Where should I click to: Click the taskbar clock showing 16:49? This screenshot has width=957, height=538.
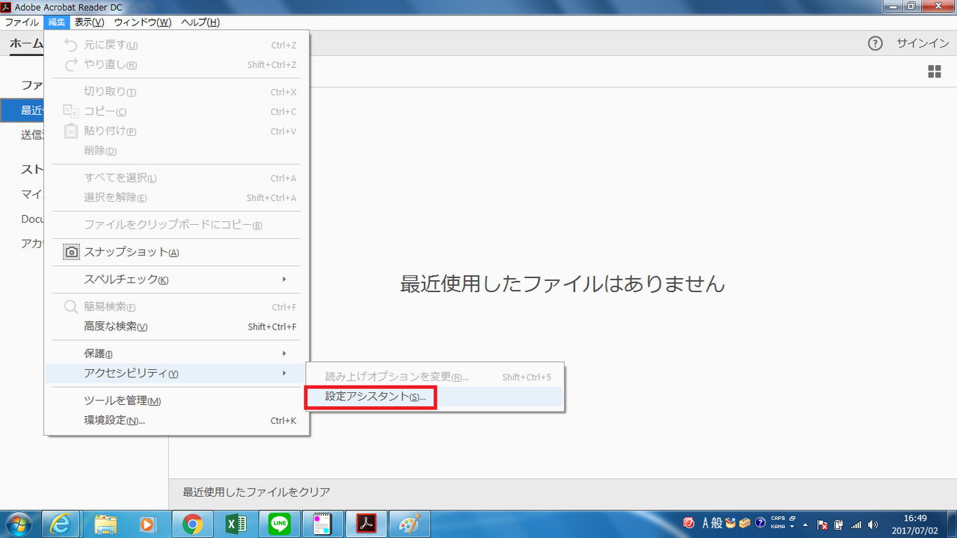pos(916,524)
